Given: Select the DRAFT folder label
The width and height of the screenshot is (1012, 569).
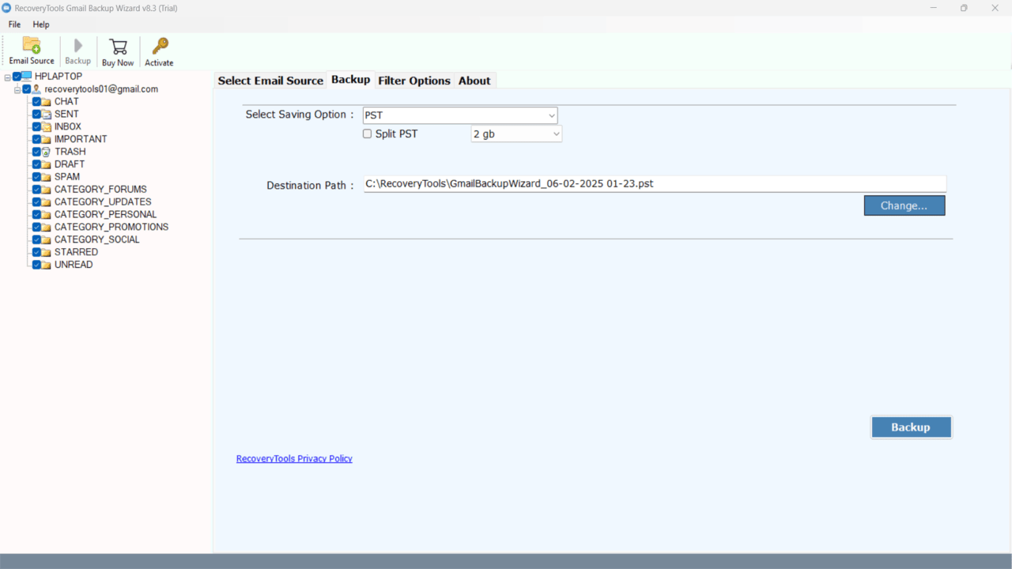Looking at the screenshot, I should click(x=70, y=164).
